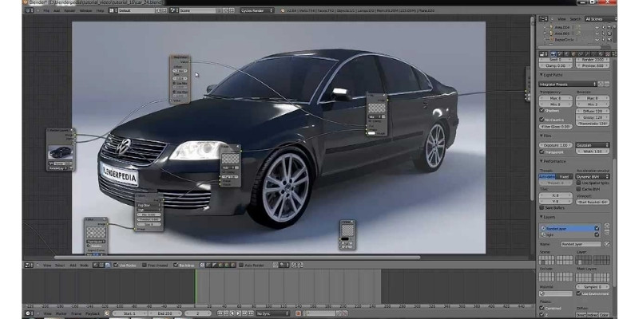Toggle the Free Unused checkbox
The width and height of the screenshot is (639, 319).
145,265
